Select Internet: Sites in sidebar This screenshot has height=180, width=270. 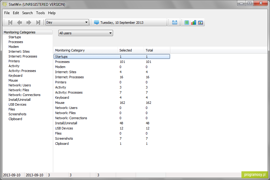click(19, 51)
